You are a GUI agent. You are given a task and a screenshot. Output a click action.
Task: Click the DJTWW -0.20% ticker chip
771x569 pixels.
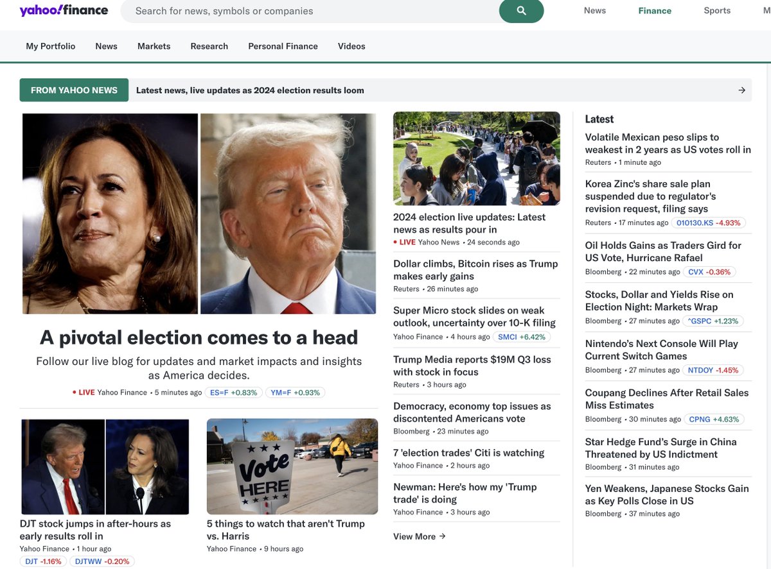[x=102, y=561]
